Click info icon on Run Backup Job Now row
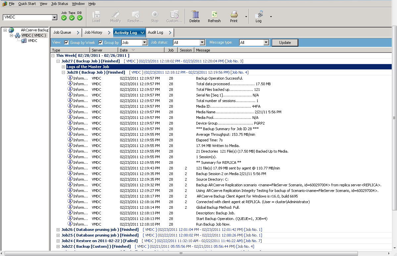Image resolution: width=397 pixels, height=256 pixels. 70,224
